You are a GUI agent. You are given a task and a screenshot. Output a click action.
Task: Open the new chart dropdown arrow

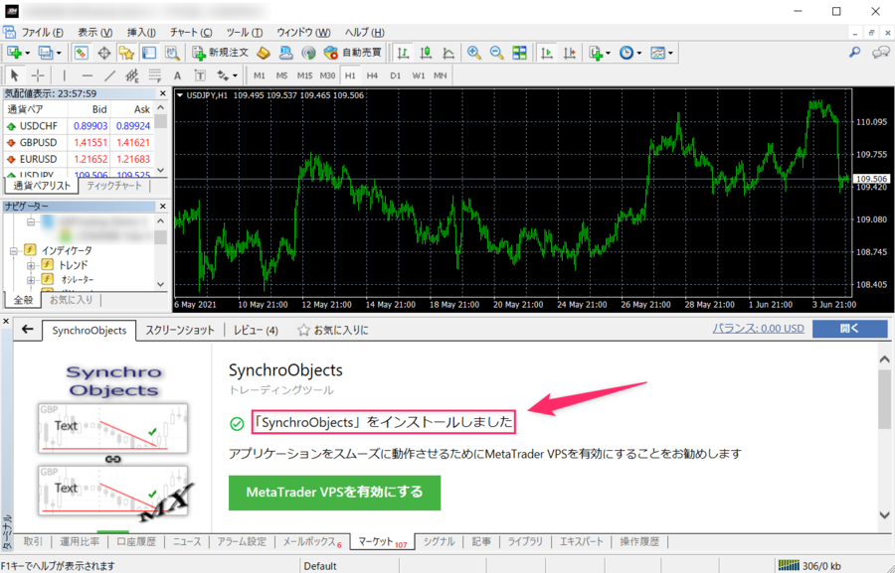[28, 53]
